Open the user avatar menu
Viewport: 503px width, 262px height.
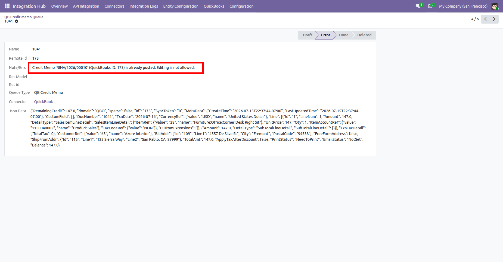tap(495, 6)
